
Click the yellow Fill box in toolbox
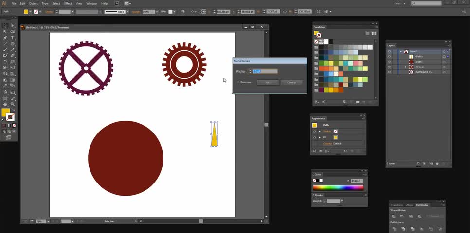point(6,113)
